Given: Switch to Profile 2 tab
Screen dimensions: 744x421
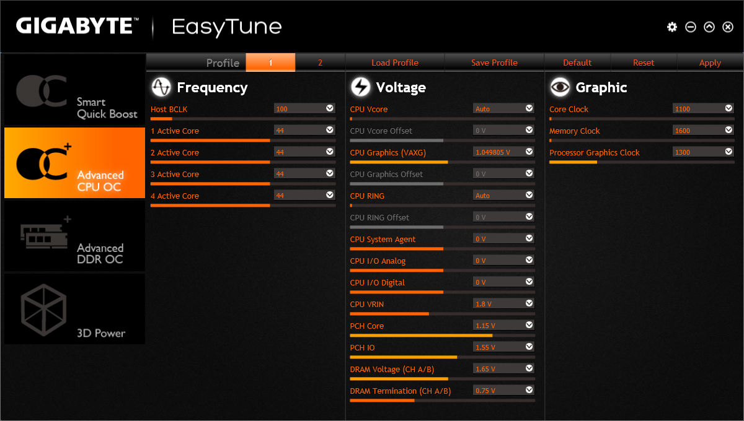Looking at the screenshot, I should (320, 63).
